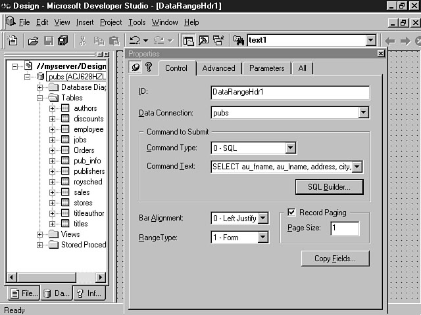
Task: Click the Save All toolbar icon
Action: click(62, 41)
